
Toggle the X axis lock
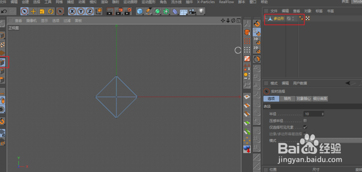tap(72, 11)
